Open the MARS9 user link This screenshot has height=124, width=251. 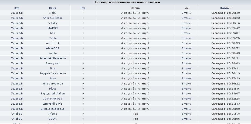(x=53, y=28)
